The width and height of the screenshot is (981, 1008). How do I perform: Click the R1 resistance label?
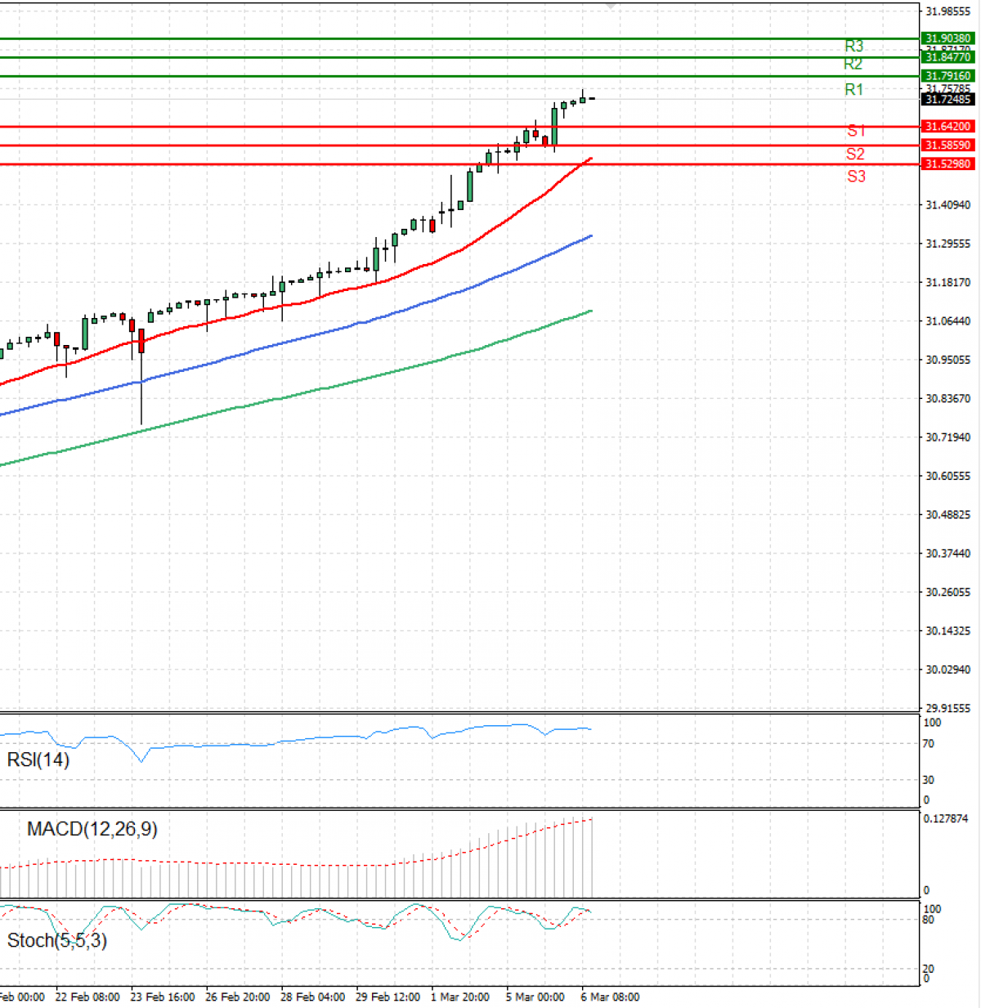point(853,89)
